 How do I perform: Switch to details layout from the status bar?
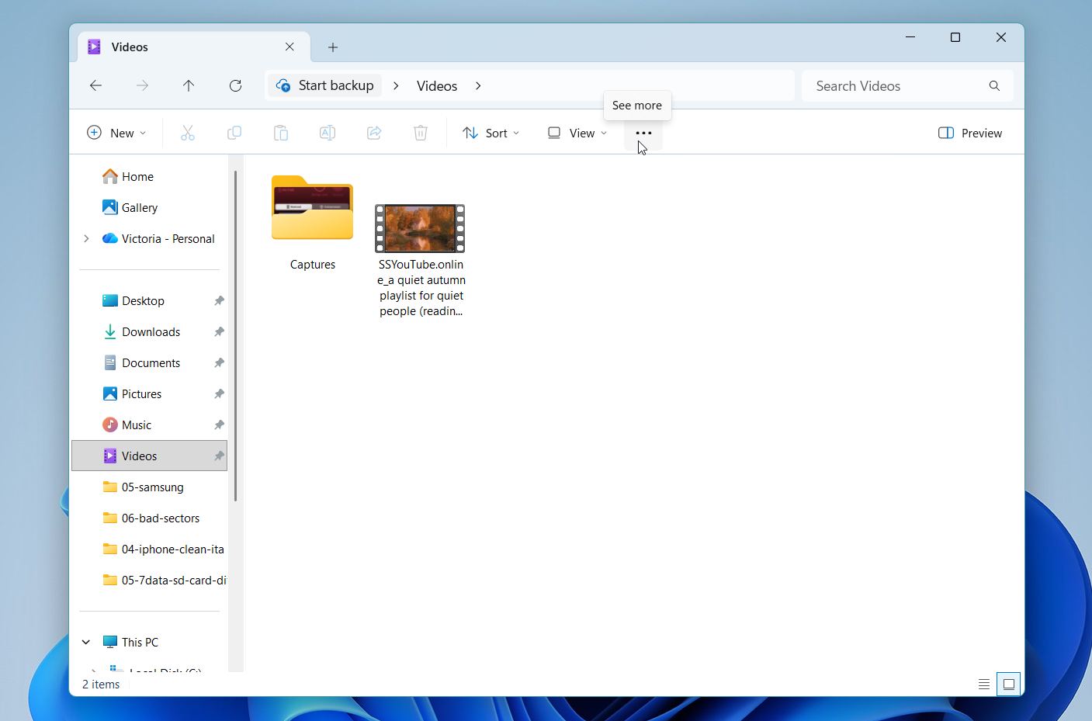coord(983,684)
